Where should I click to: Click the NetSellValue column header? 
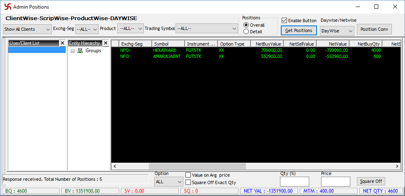point(300,44)
